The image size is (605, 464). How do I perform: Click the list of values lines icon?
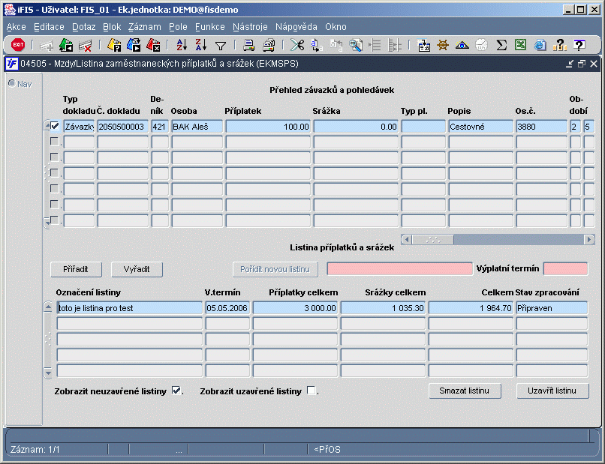375,46
